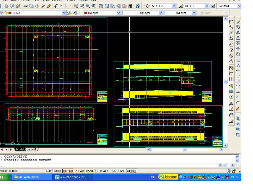Viewport: 253px width, 190px height.
Task: Toggle SNAP mode in status bar
Action: pyautogui.click(x=48, y=171)
